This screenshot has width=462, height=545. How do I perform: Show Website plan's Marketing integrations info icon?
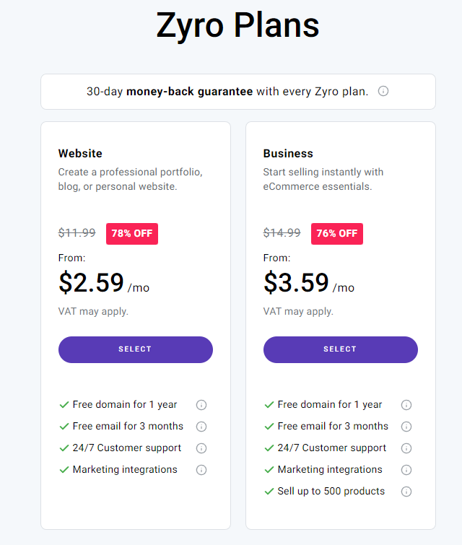tap(201, 470)
